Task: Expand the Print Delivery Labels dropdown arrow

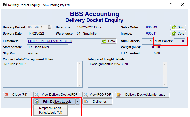Action: (x=78, y=102)
